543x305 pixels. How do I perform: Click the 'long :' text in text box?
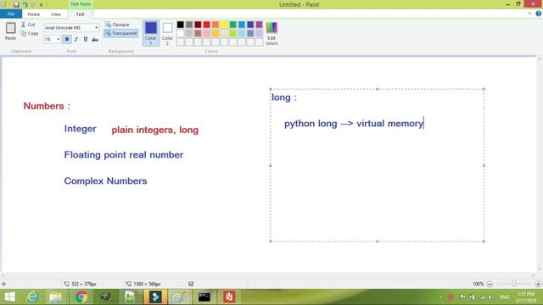point(284,97)
